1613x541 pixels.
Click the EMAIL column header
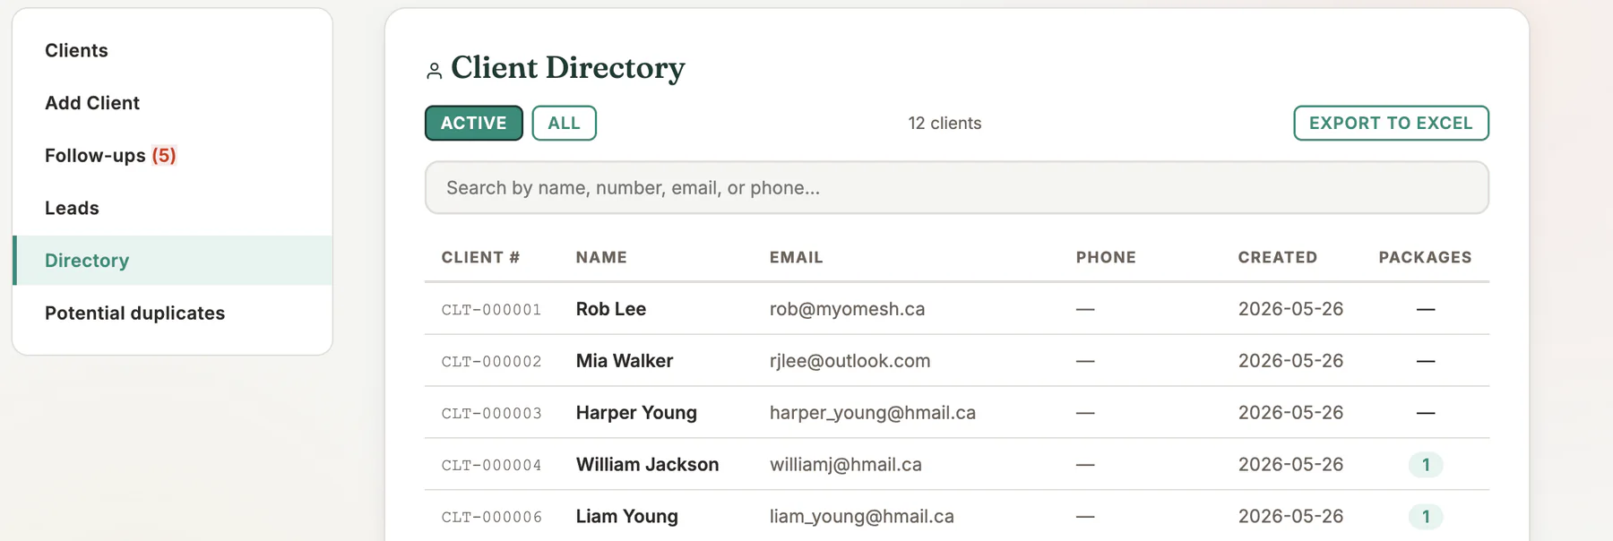tap(796, 257)
